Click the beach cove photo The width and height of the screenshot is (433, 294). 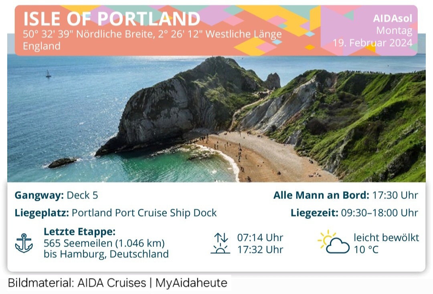[x=216, y=118]
